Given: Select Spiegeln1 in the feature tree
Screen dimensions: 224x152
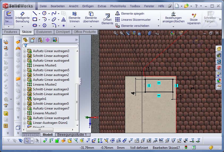Looking at the screenshot, I should [39, 99].
